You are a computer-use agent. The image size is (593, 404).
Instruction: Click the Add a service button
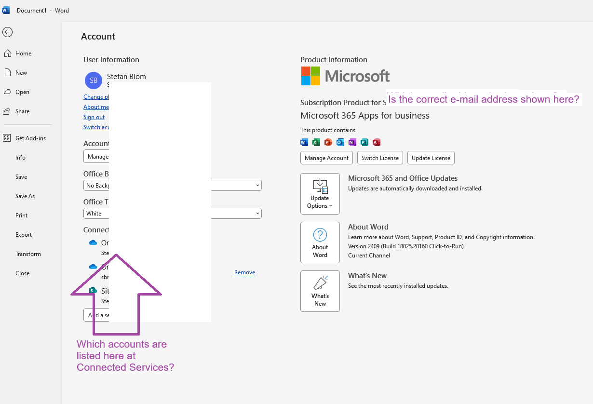[96, 315]
